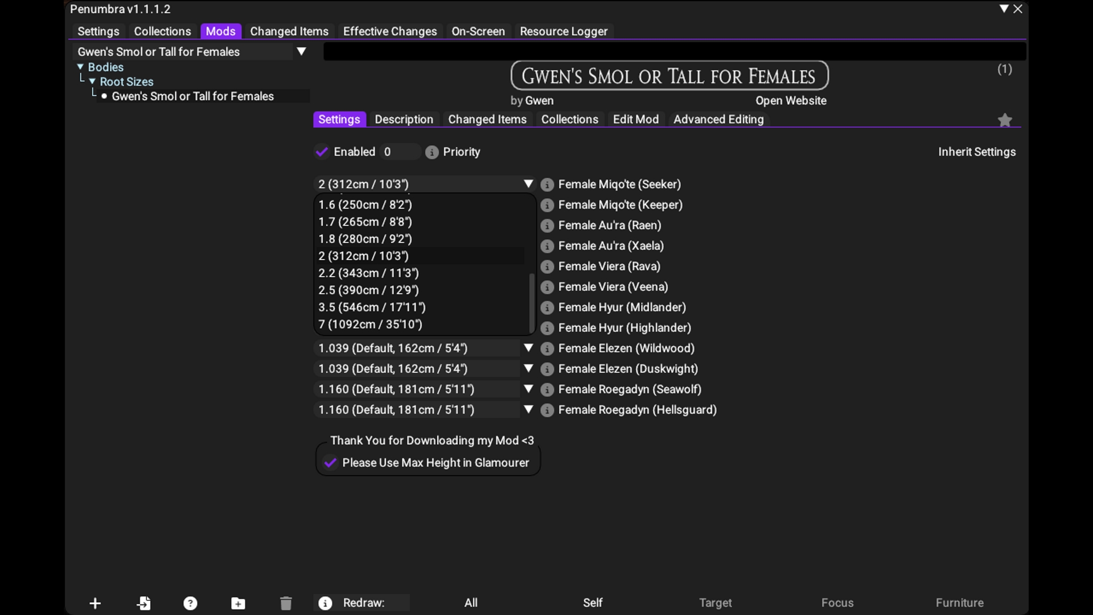The width and height of the screenshot is (1093, 615).
Task: Click the Priority number input field
Action: pos(401,152)
